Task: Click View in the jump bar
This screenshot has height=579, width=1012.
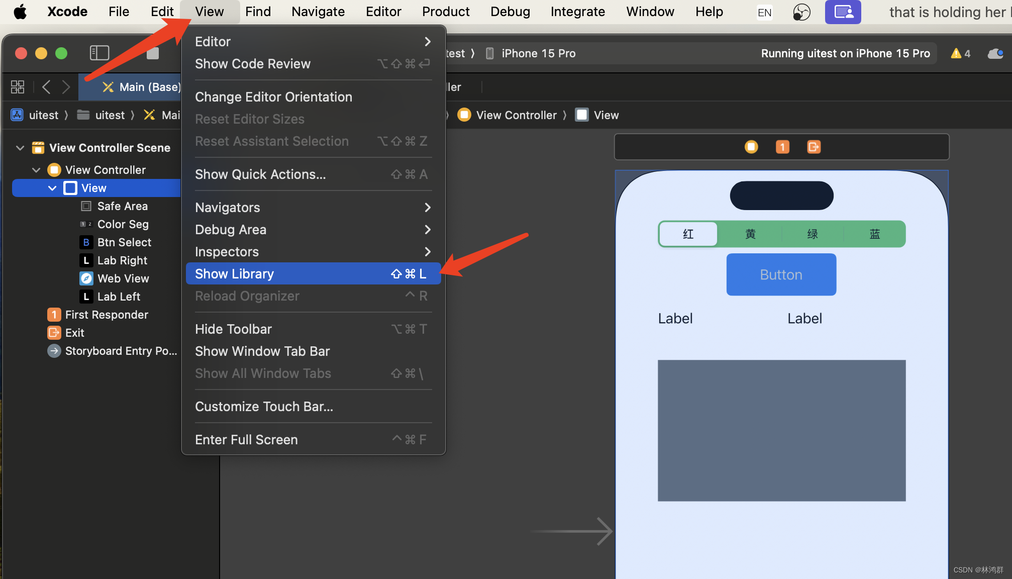Action: (597, 115)
